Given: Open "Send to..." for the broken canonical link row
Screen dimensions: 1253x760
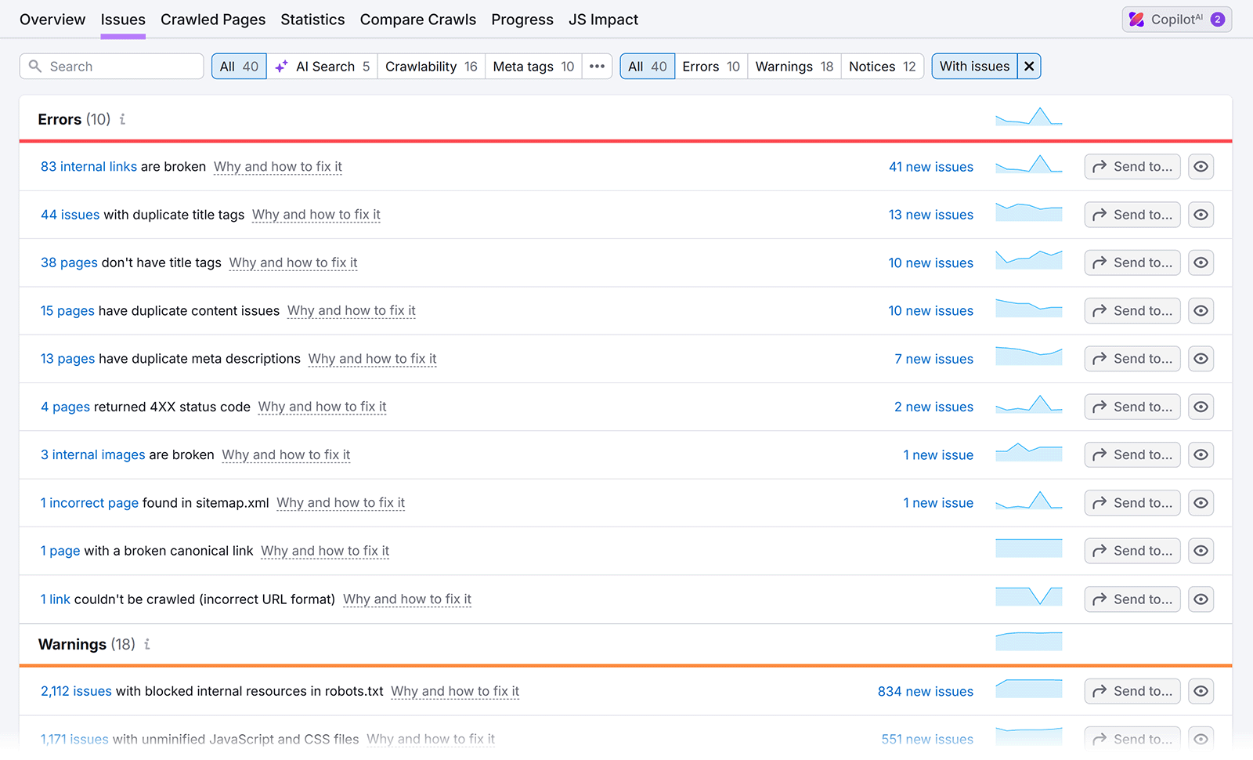Looking at the screenshot, I should (x=1132, y=551).
